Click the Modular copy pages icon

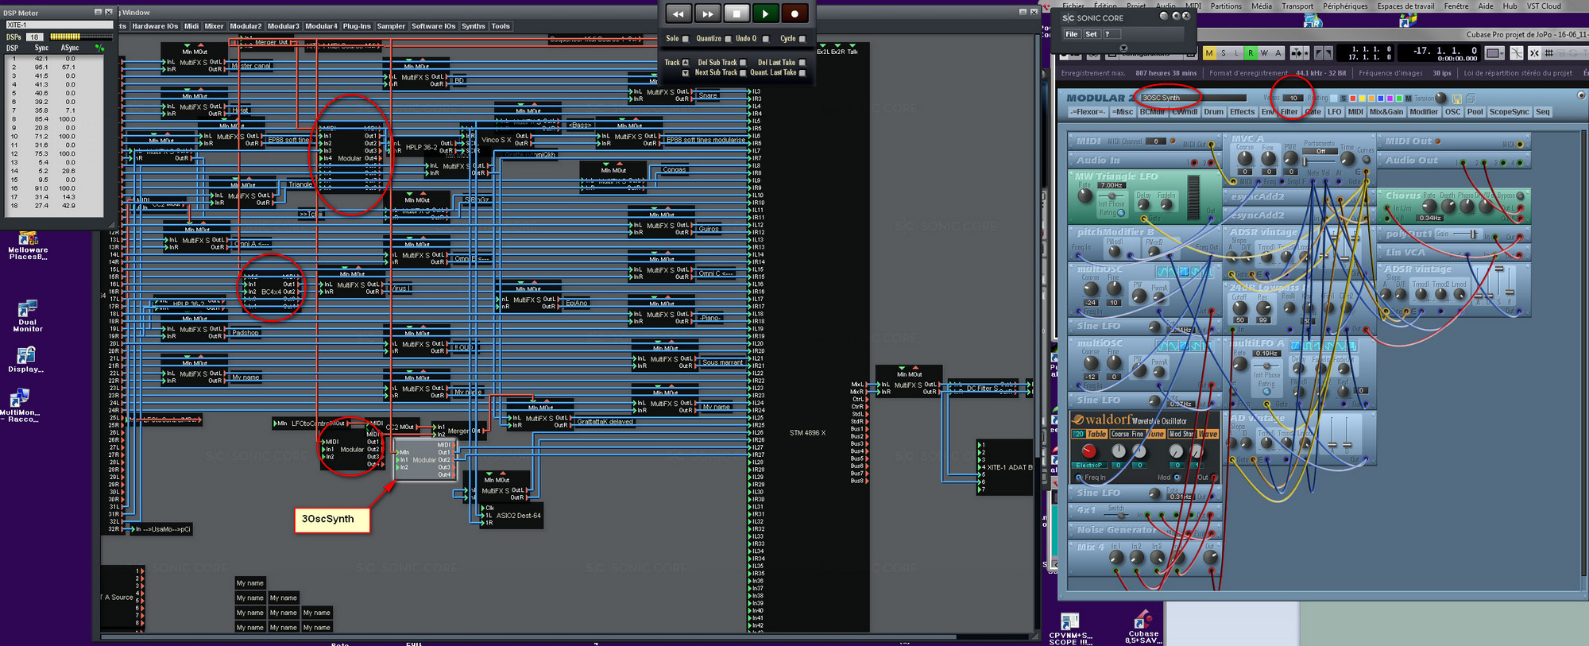point(1471,99)
